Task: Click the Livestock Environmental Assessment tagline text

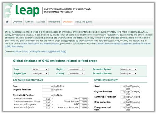Action: click(67, 11)
